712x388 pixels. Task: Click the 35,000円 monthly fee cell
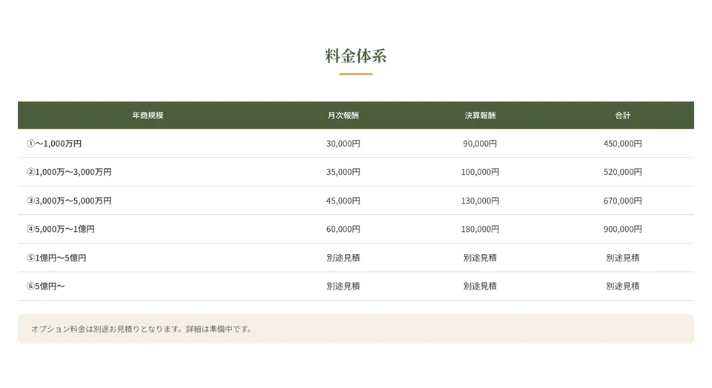343,173
